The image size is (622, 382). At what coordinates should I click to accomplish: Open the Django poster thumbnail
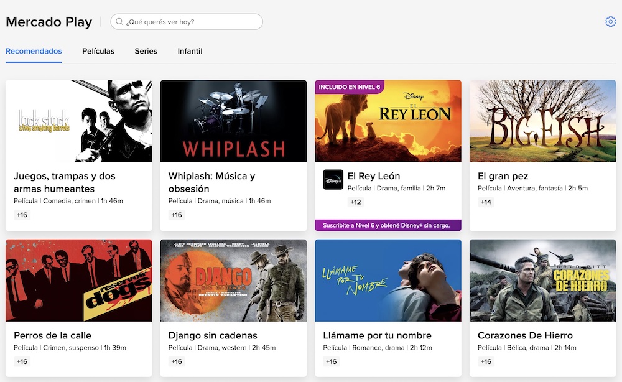point(234,281)
